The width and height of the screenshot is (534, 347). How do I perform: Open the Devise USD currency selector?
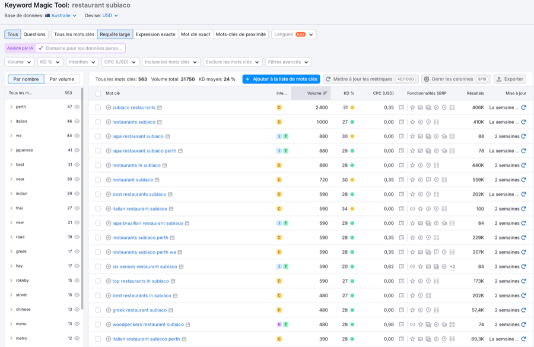tap(110, 15)
